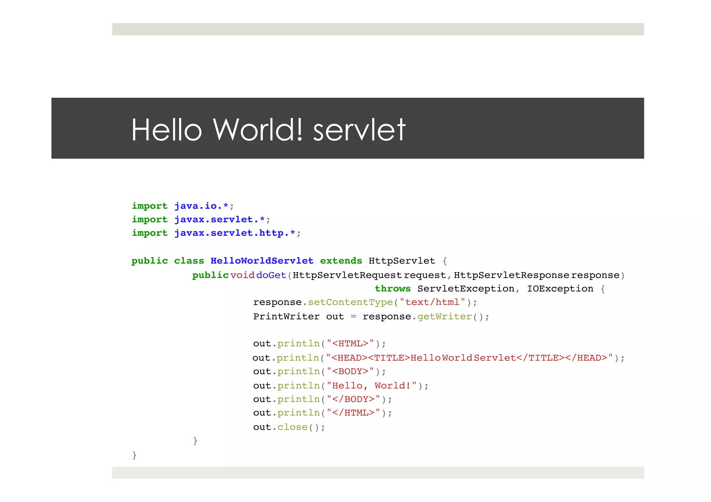Viewport: 711px width, 502px height.
Task: Click the "HttpServlet" superclass name after extends
Action: [x=402, y=261]
